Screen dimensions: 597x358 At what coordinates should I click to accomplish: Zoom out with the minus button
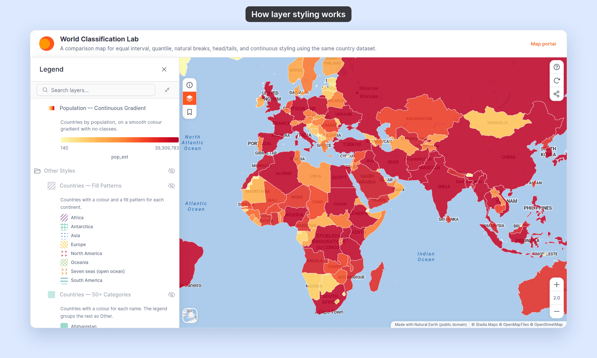pyautogui.click(x=557, y=311)
